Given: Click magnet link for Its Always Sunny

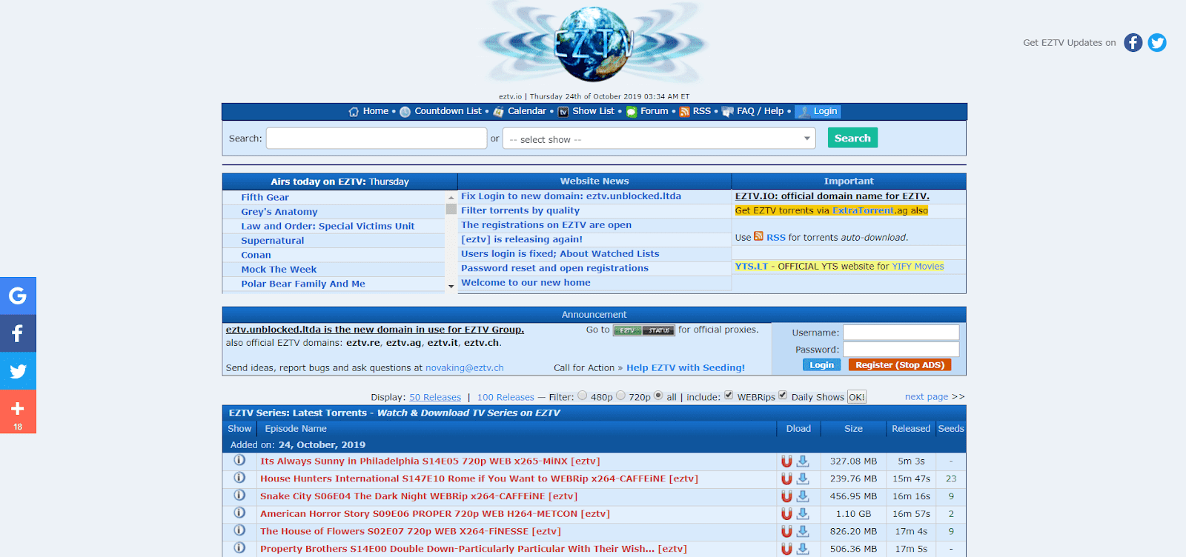Looking at the screenshot, I should (786, 461).
